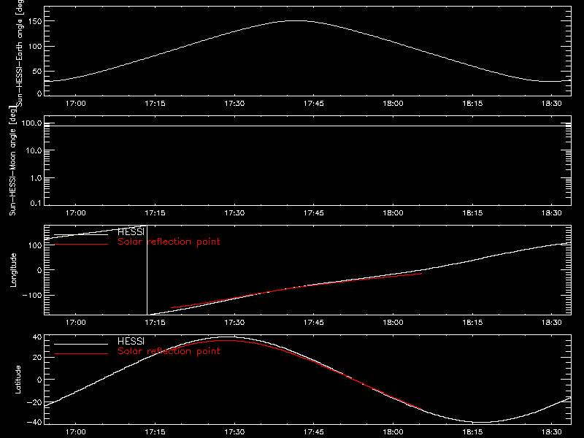The image size is (584, 438).
Task: Click the 1.0 tick on Moon angle plot
Action: click(x=36, y=178)
